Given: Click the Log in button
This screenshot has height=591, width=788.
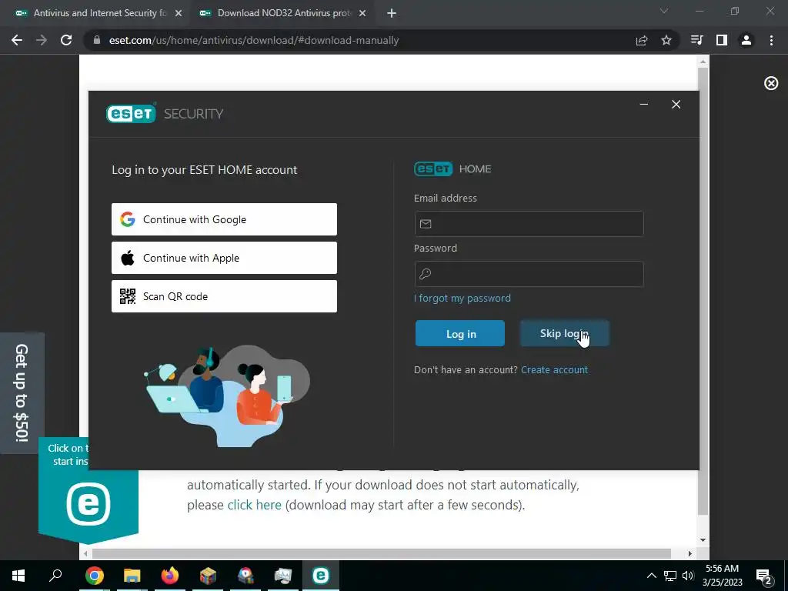Looking at the screenshot, I should tap(460, 333).
